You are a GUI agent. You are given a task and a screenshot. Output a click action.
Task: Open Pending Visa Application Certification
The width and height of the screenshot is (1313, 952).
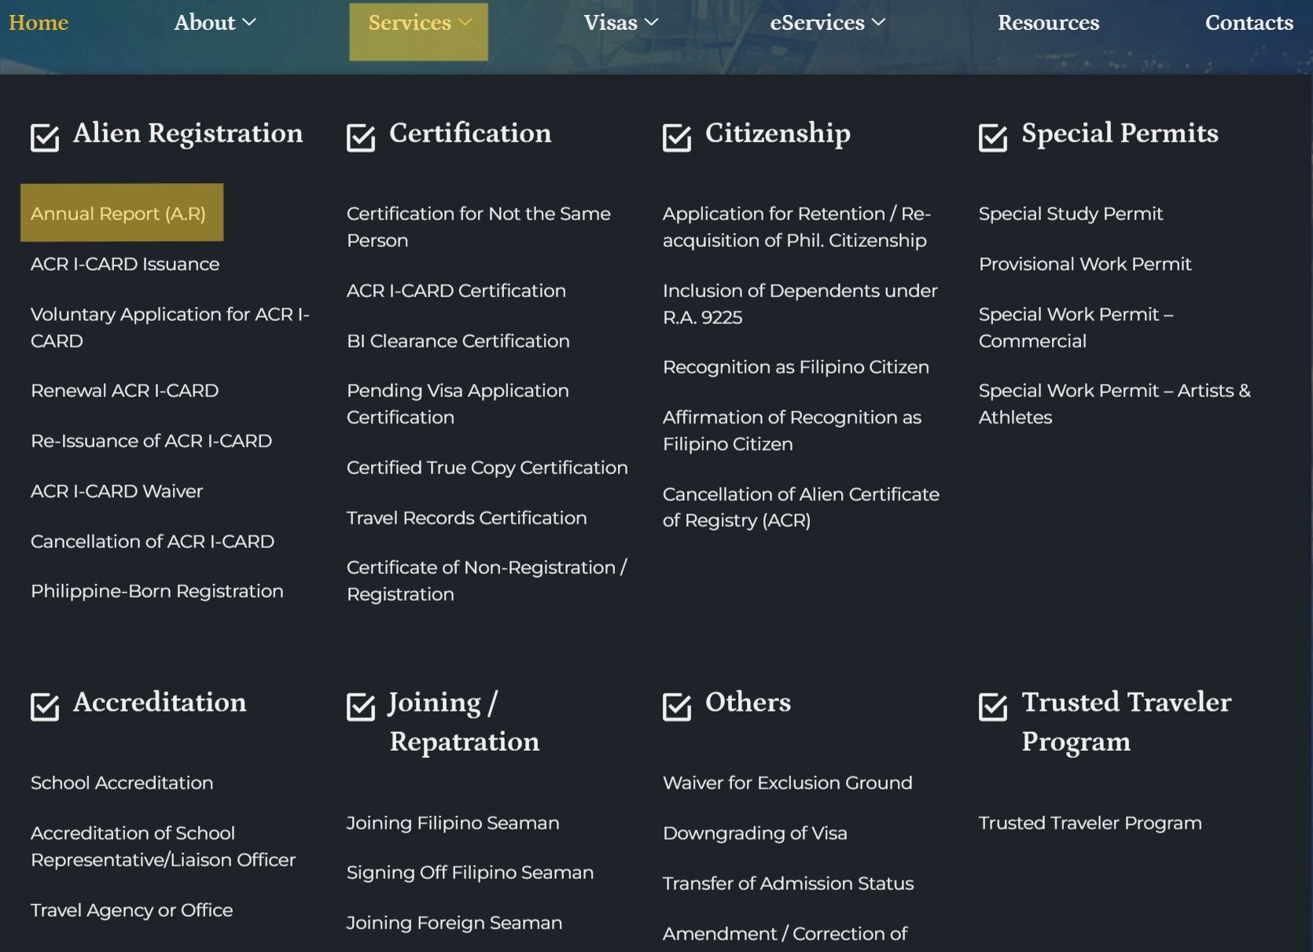[458, 404]
